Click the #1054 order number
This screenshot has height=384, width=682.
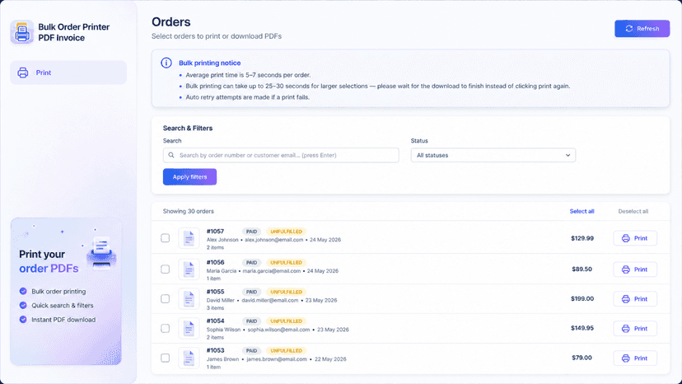[215, 321]
